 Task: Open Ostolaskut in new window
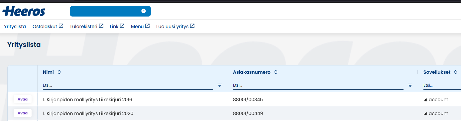[x=48, y=26]
